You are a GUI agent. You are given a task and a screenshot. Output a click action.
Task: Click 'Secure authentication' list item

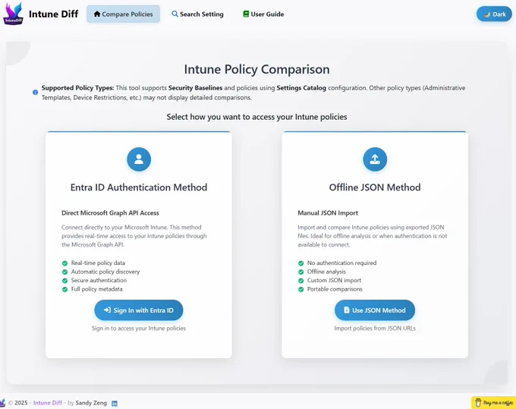(99, 280)
